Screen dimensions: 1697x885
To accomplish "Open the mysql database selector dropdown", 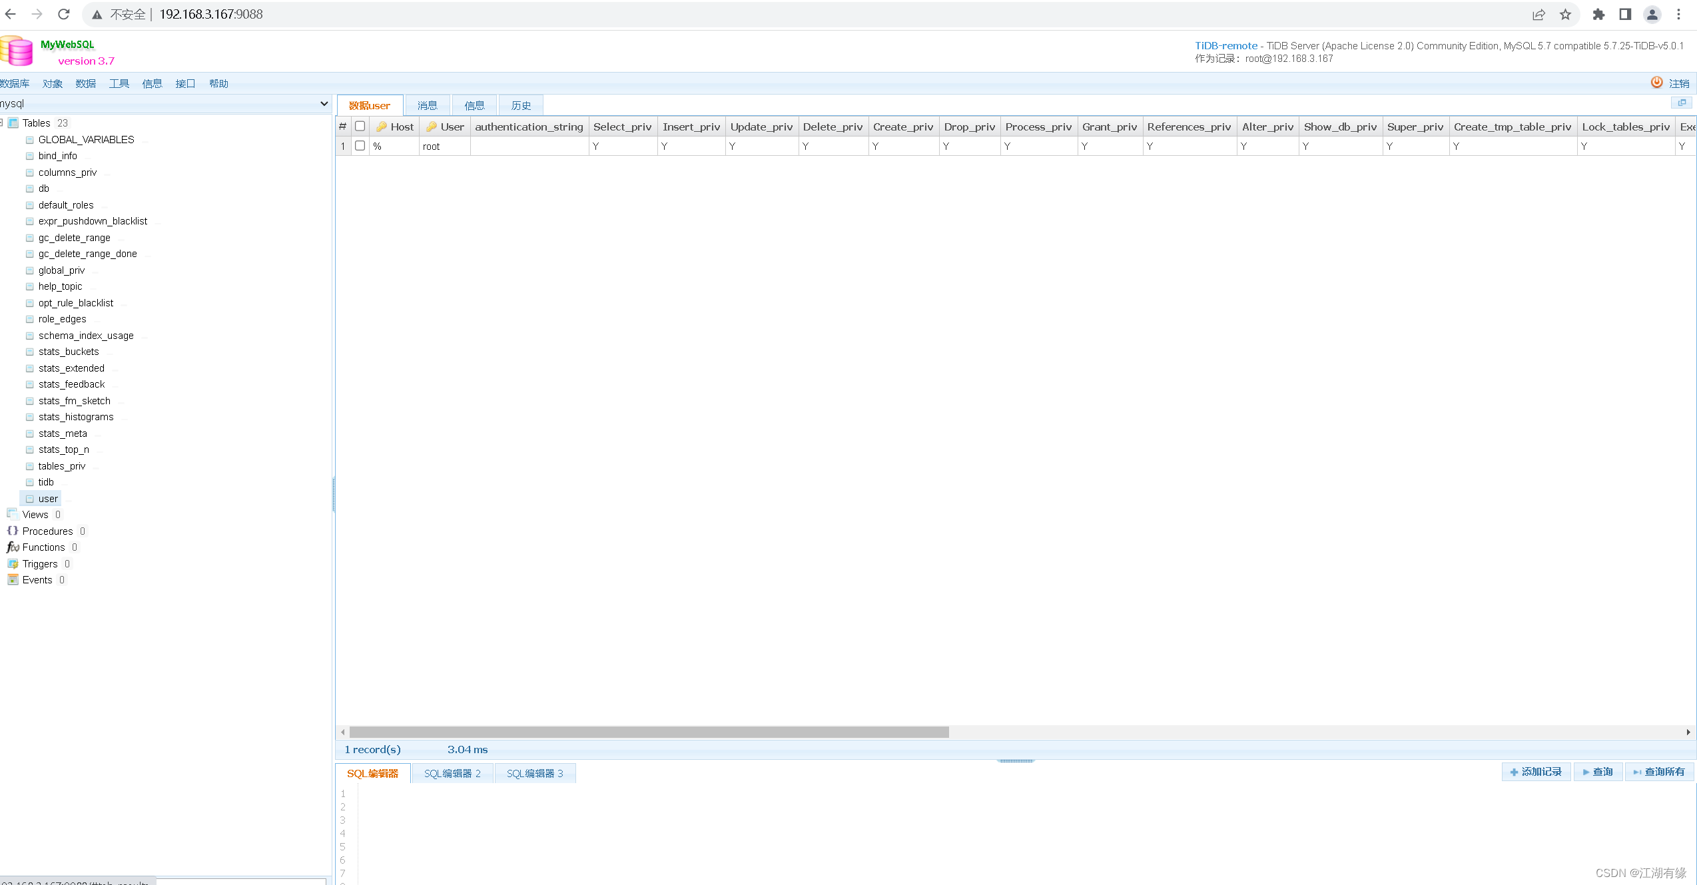I will [324, 104].
